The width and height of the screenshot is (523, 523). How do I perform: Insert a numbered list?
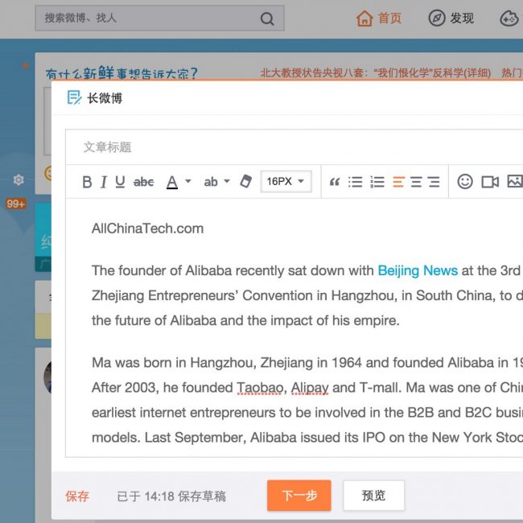click(x=377, y=182)
